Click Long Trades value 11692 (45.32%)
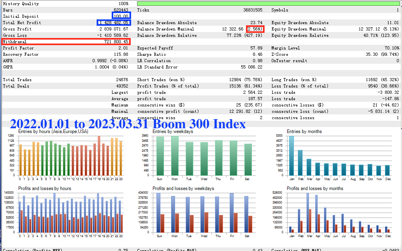 click(382, 80)
